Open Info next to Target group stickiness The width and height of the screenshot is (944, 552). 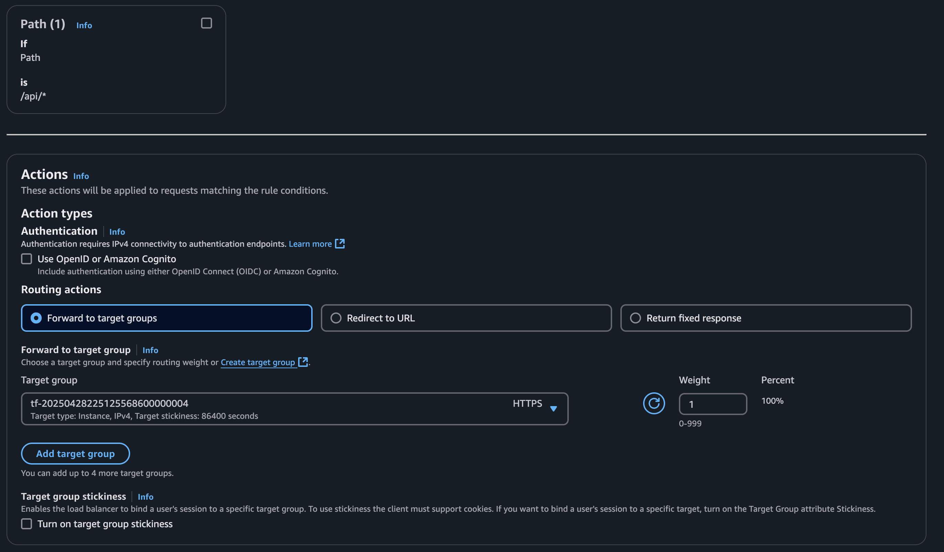tap(145, 497)
